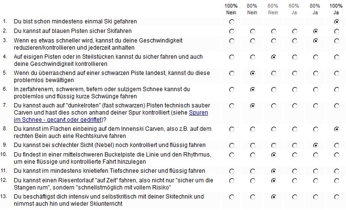Select 80% Ja for question 5

(x=315, y=73)
